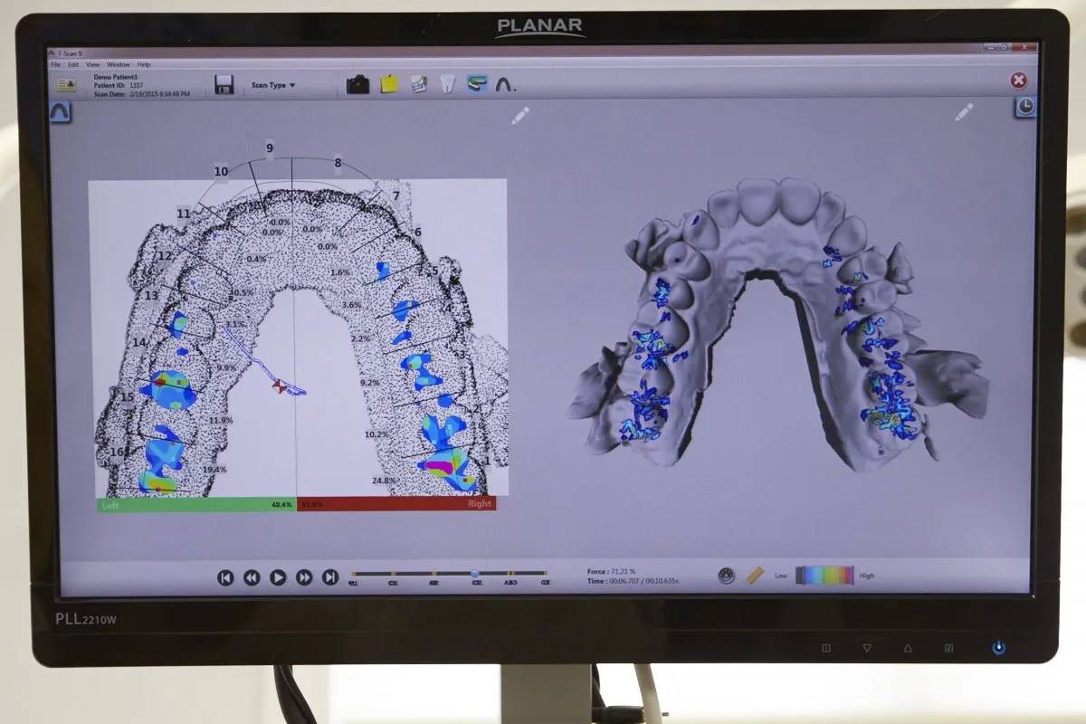This screenshot has width=1086, height=724.
Task: Open the Window menu
Action: (x=119, y=65)
